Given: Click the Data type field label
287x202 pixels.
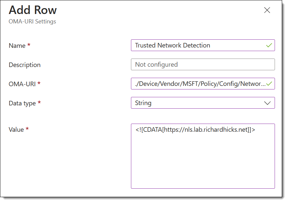Looking at the screenshot, I should pos(22,103).
